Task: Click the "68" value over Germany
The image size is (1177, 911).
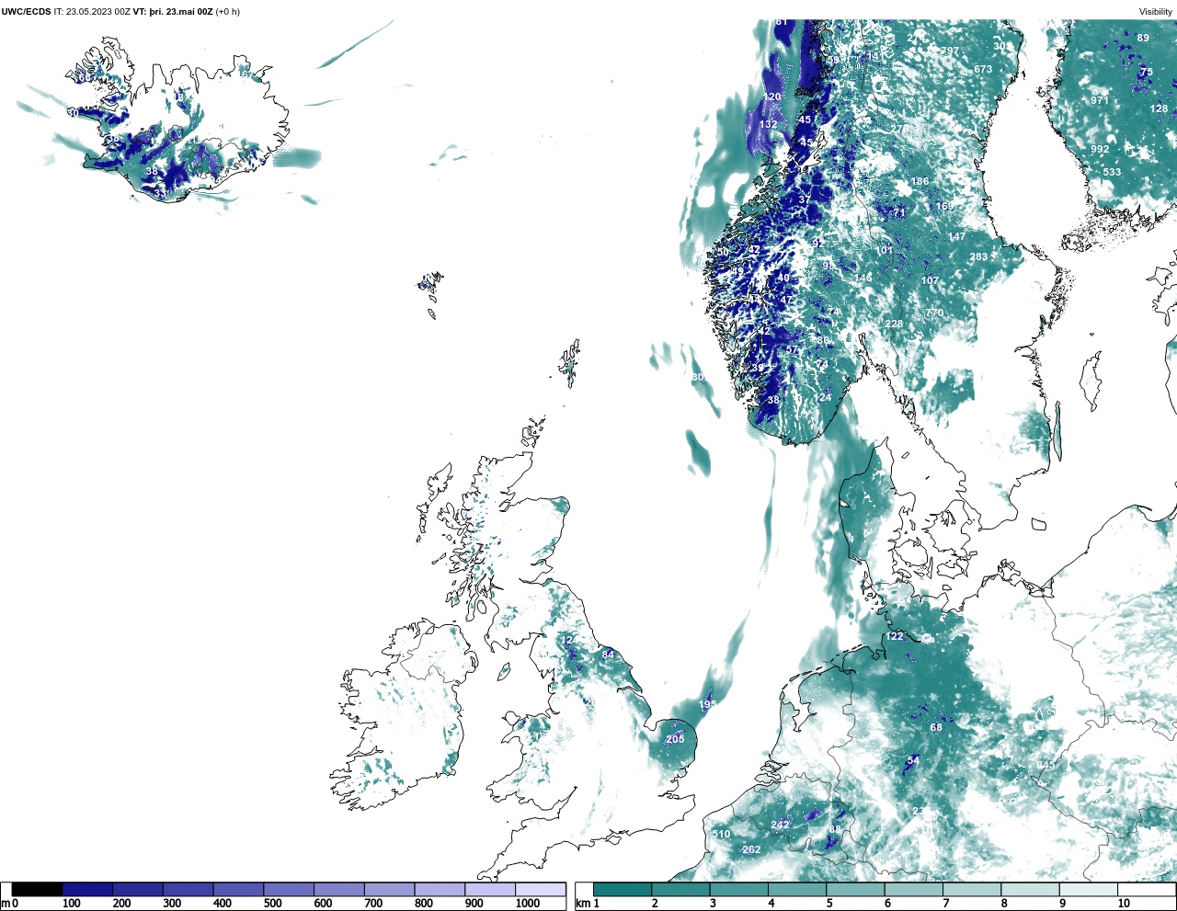Action: (x=936, y=728)
